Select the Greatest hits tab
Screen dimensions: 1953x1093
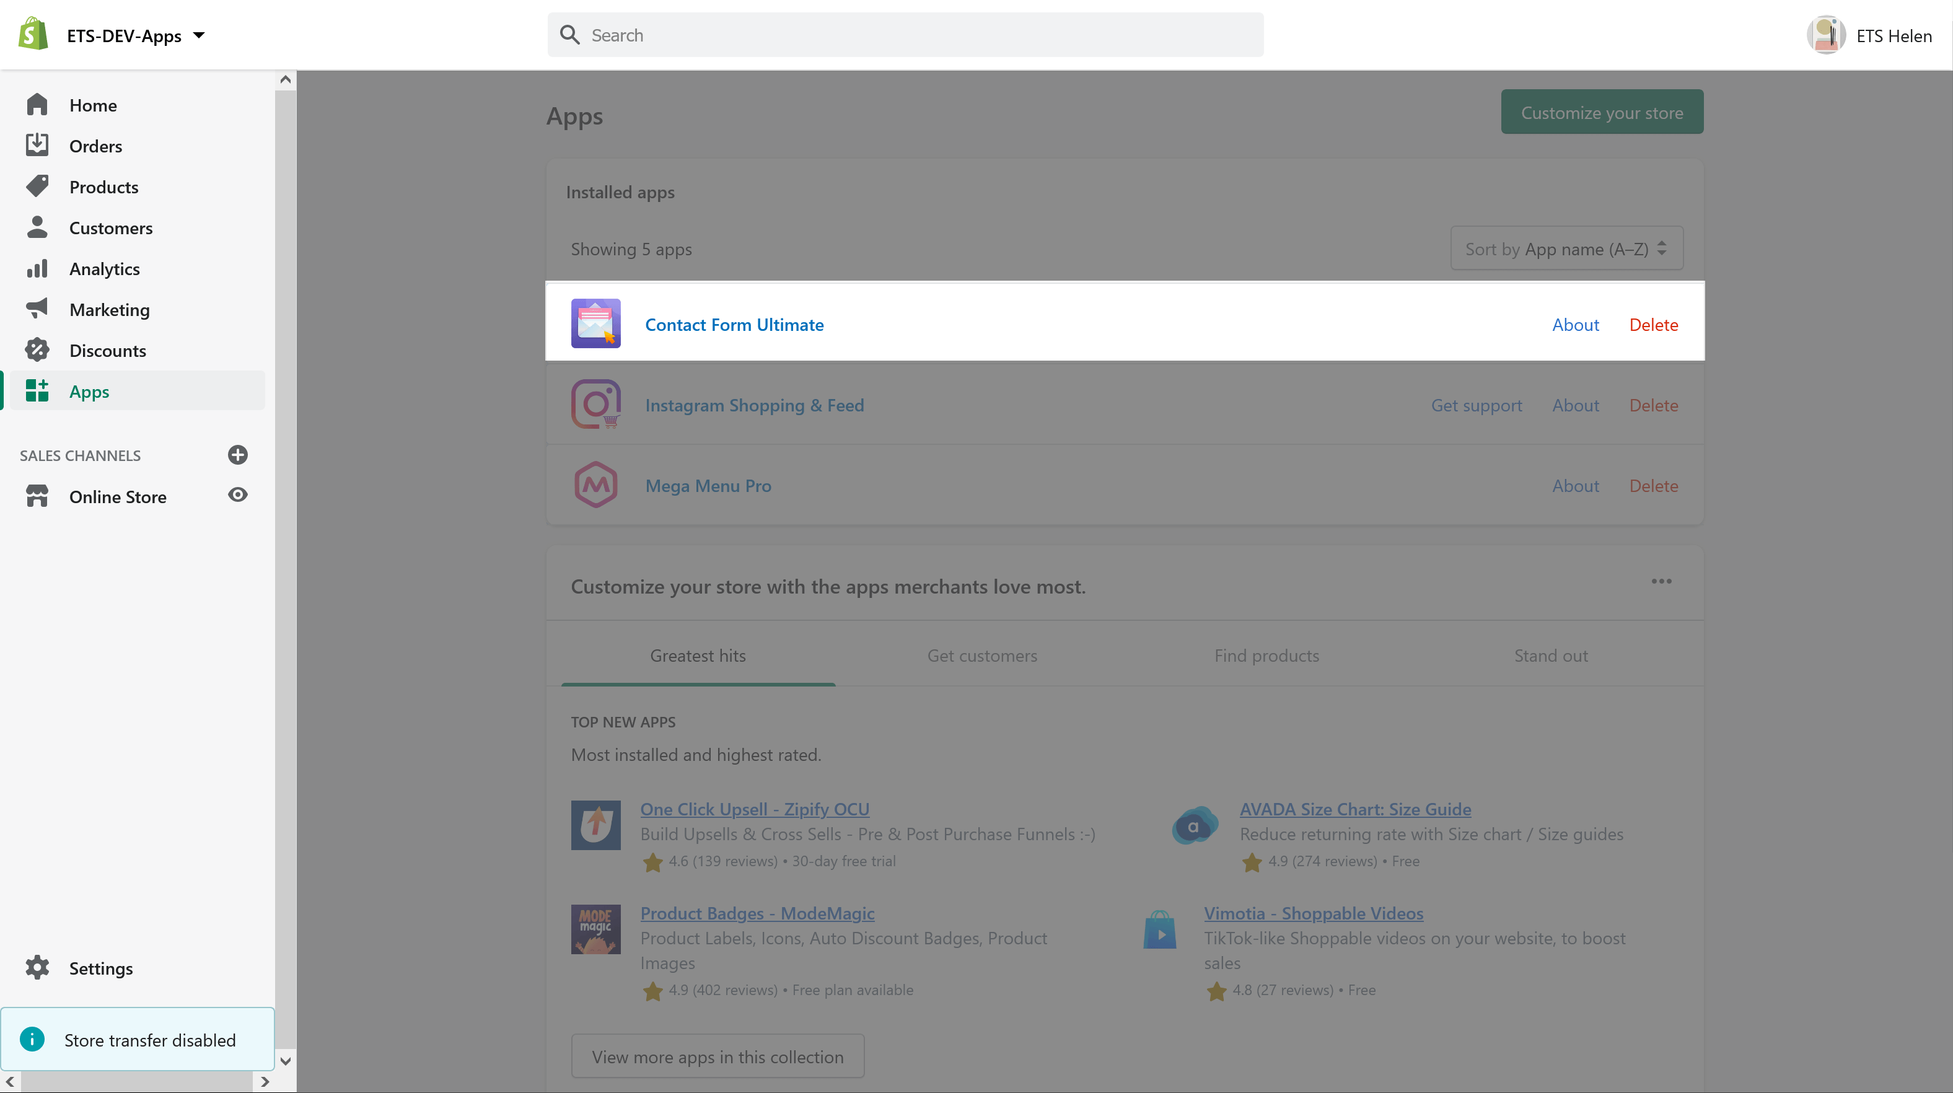(698, 655)
